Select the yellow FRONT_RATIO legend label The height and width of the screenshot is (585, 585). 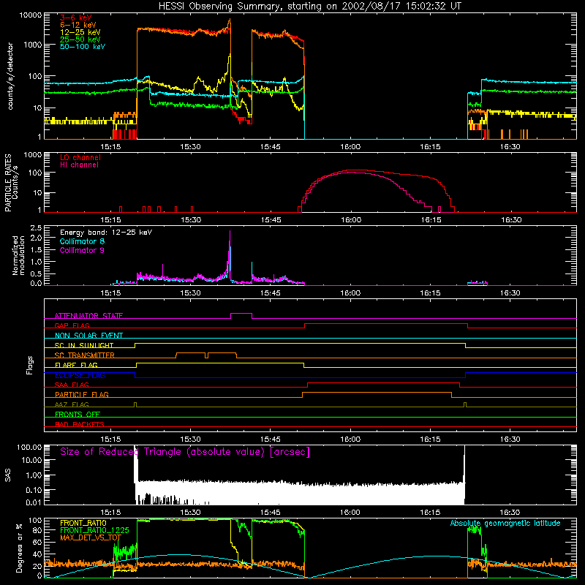click(83, 523)
